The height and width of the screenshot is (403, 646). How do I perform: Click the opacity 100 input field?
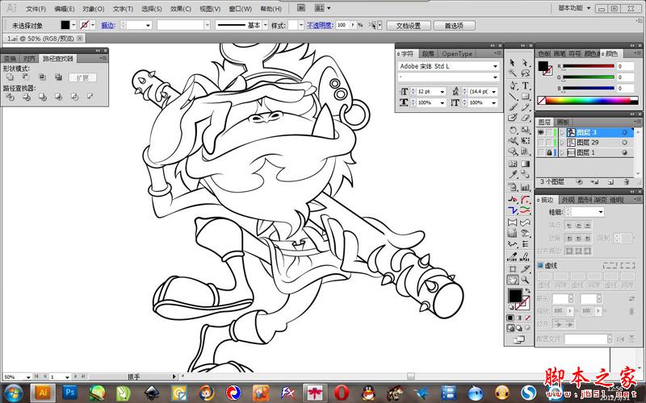point(342,25)
